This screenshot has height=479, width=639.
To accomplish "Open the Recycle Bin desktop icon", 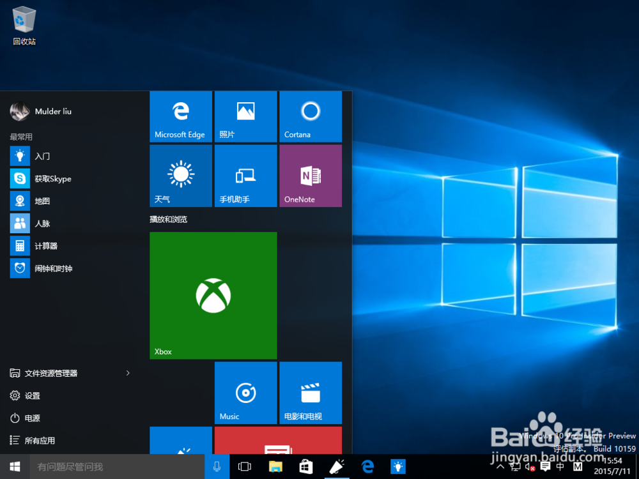I will click(24, 26).
